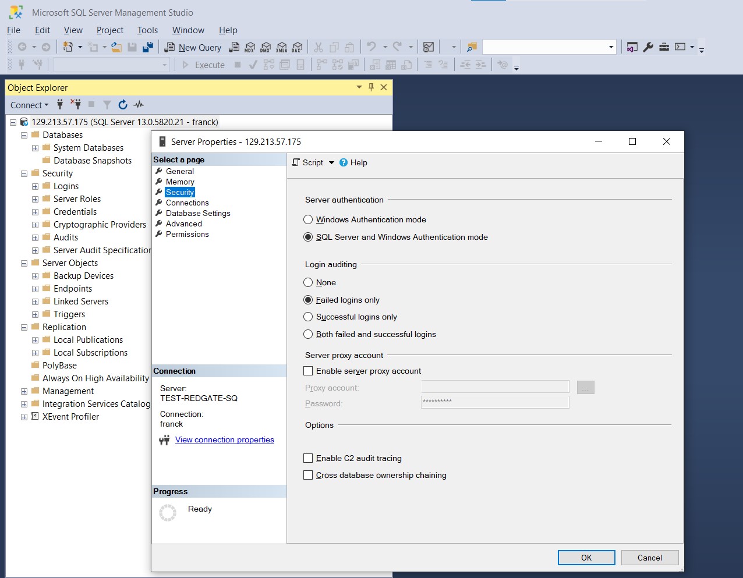
Task: Click Object Explorer activity monitor pulse icon
Action: coord(139,105)
